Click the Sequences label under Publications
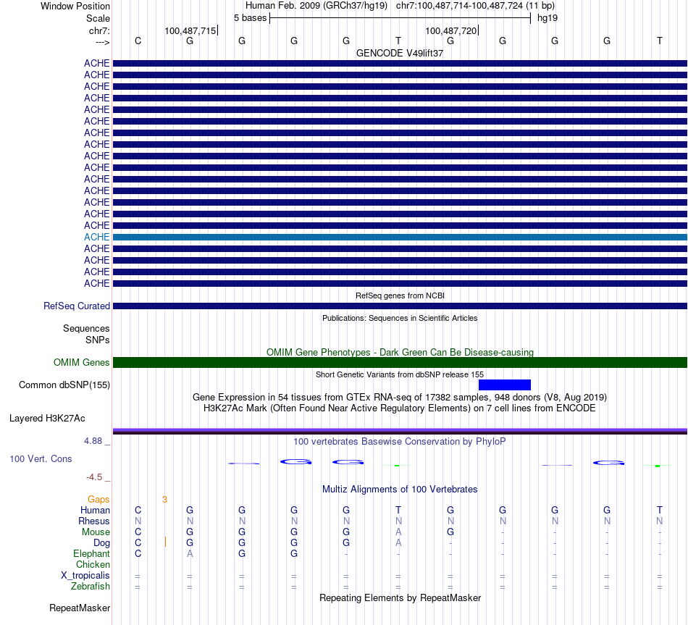 coord(86,328)
